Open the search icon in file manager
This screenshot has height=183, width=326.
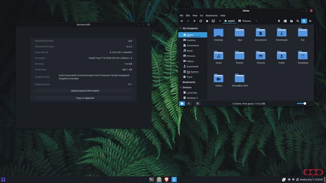tap(297, 21)
